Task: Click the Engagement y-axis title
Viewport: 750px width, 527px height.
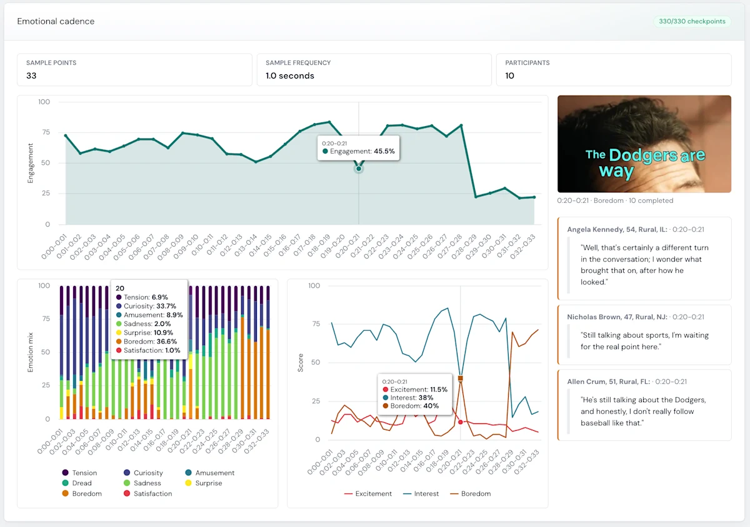Action: point(30,163)
